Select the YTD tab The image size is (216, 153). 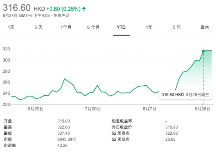[x=121, y=27]
